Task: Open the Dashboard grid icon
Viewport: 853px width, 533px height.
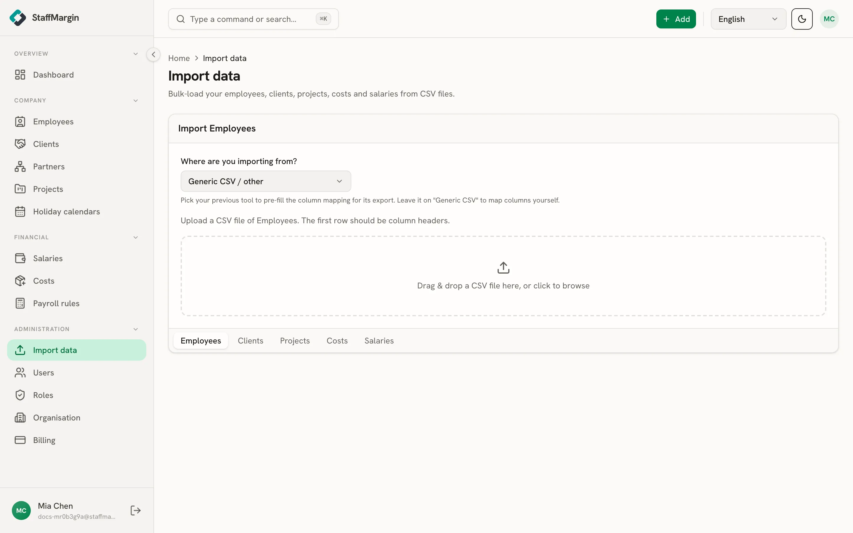Action: (20, 75)
